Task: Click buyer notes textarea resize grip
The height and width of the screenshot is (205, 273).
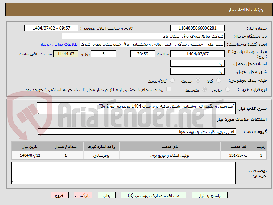Action: [x=13, y=182]
